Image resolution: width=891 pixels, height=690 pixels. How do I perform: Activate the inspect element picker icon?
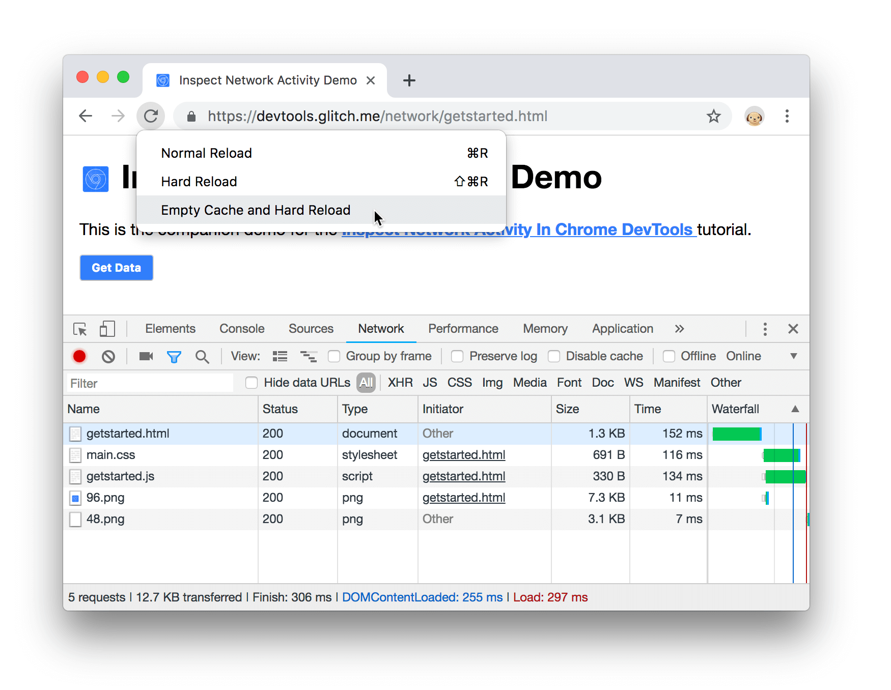[x=80, y=329]
